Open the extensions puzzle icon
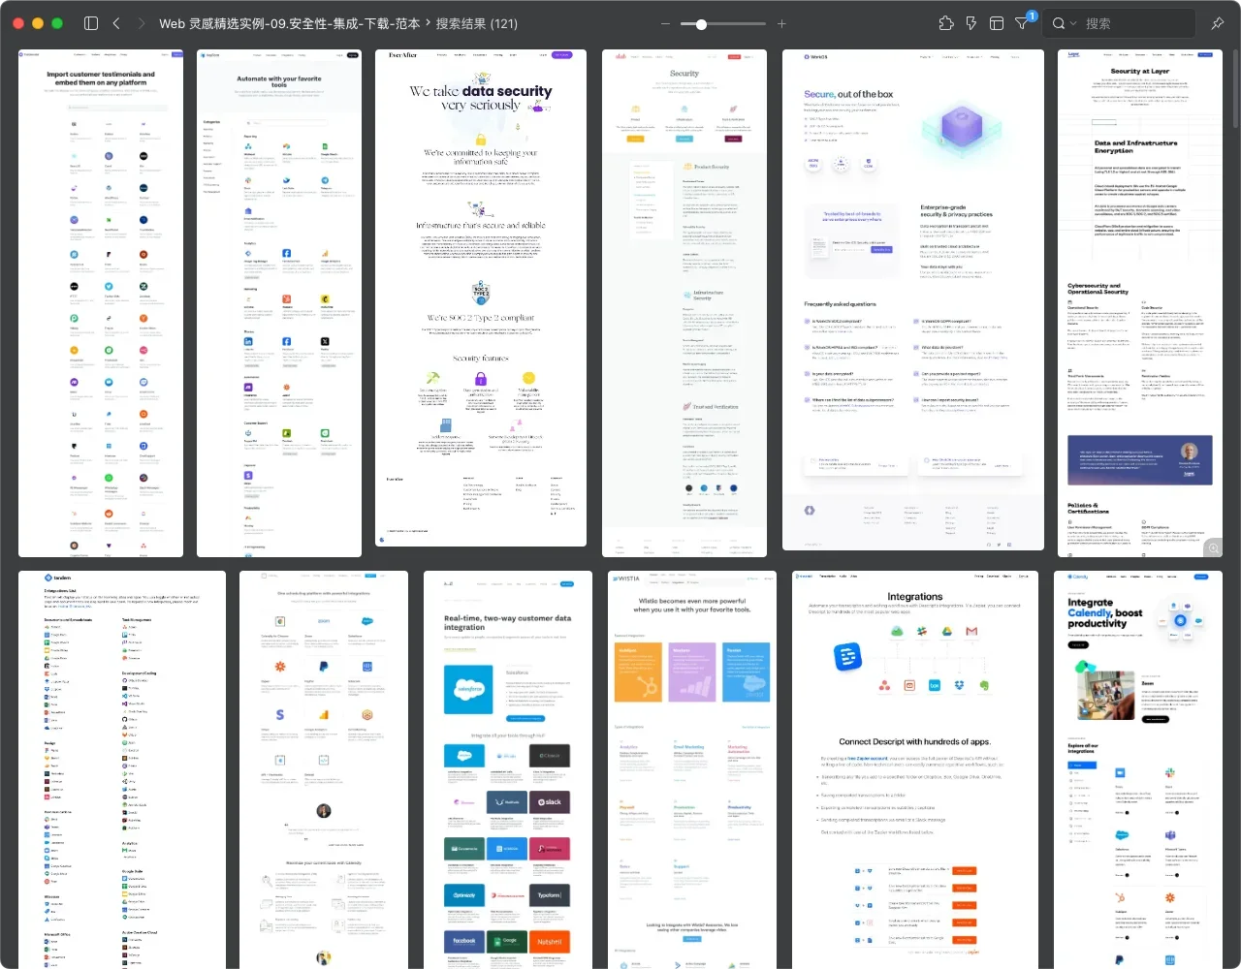1241x969 pixels. pos(946,23)
